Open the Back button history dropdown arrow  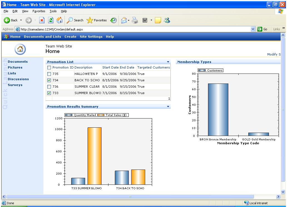(x=21, y=20)
